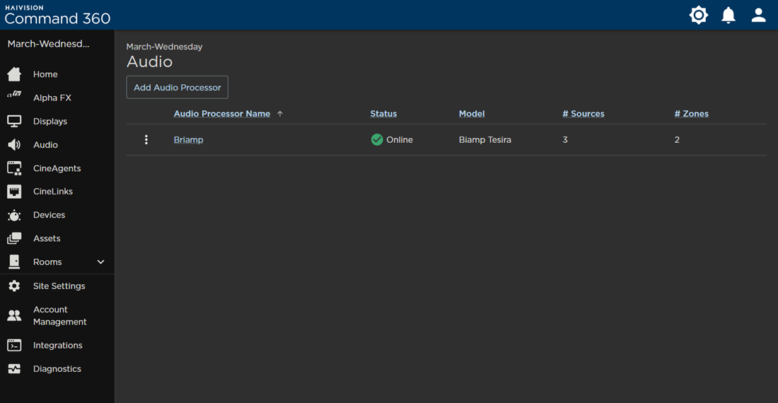The image size is (778, 403).
Task: Click the Alpha FX sidebar icon
Action: pos(14,94)
